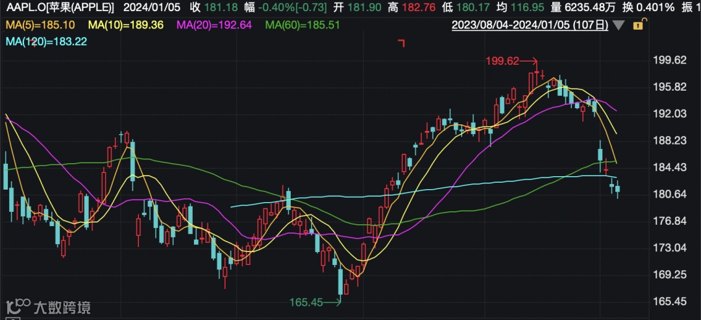The image size is (701, 320).
Task: Click the last candlestick on the chart
Action: click(617, 190)
